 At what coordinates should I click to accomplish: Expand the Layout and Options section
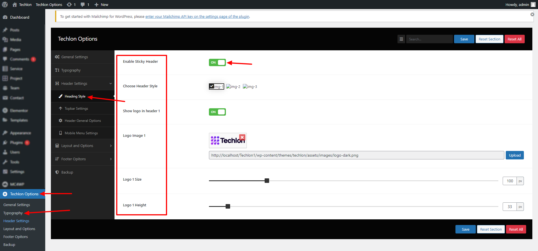tap(111, 146)
